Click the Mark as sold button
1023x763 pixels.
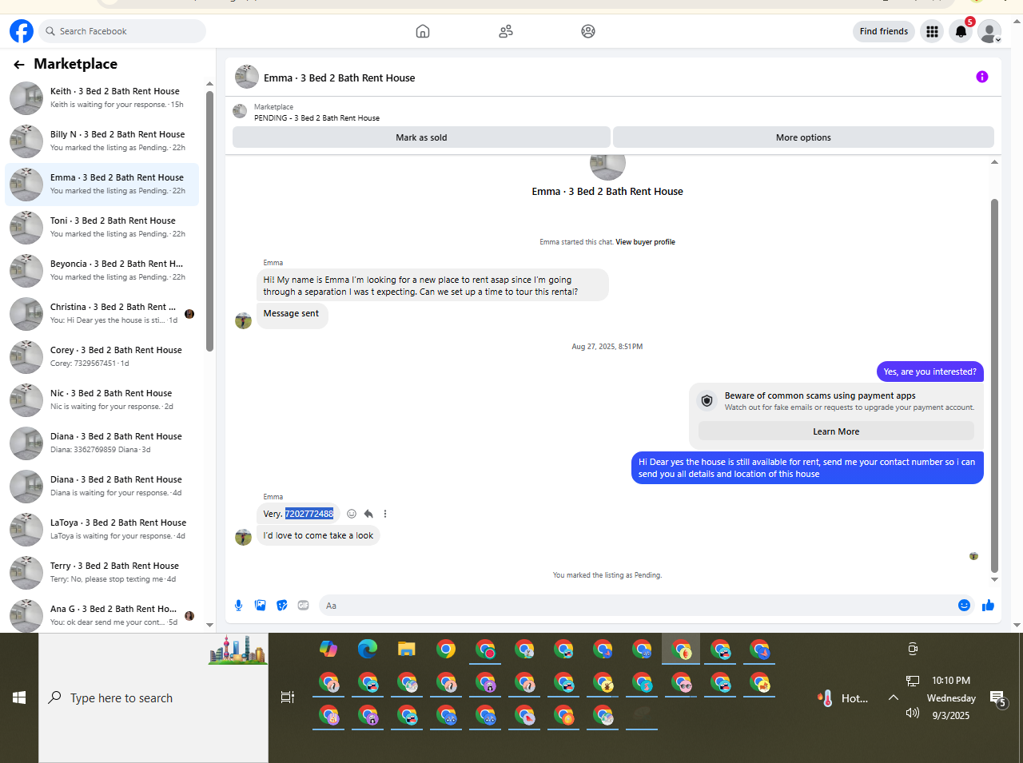pos(421,137)
